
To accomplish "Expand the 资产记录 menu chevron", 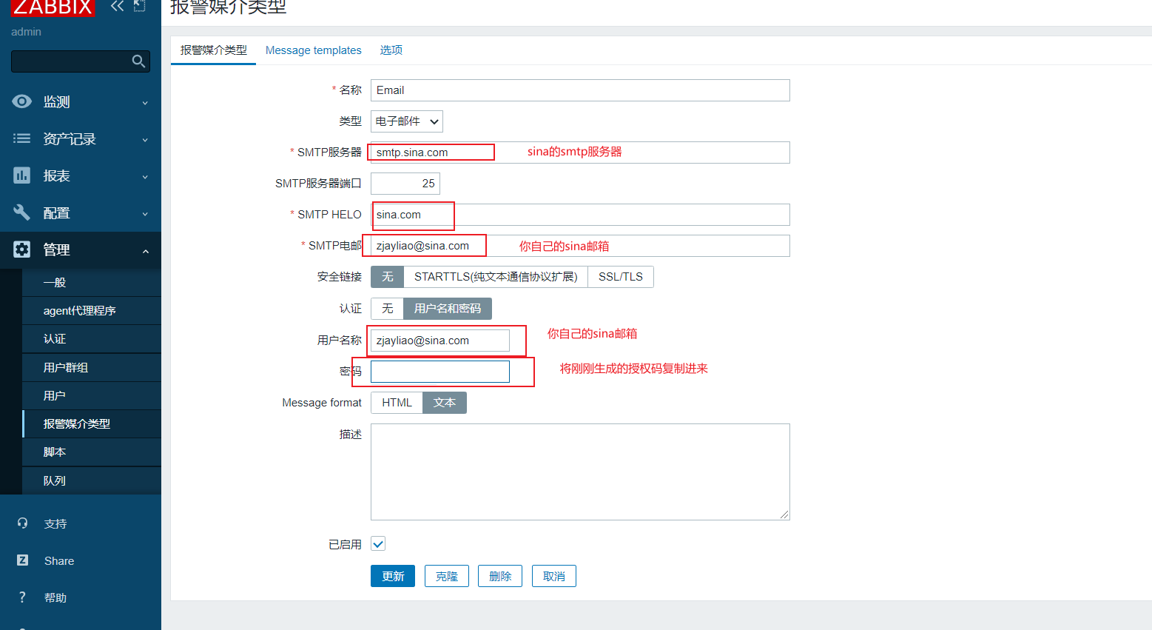I will pos(145,140).
